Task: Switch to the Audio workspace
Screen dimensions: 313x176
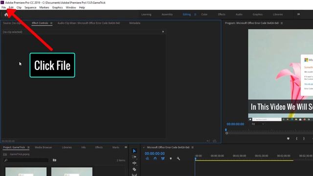Action: pyautogui.click(x=239, y=14)
